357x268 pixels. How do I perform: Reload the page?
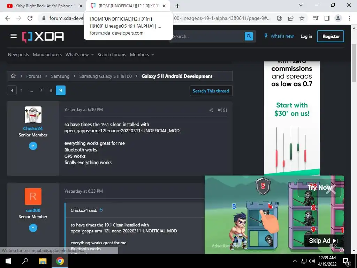click(30, 18)
